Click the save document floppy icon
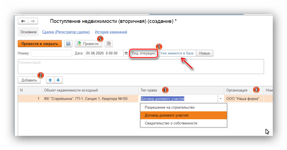This screenshot has width=287, height=150. (x=68, y=44)
